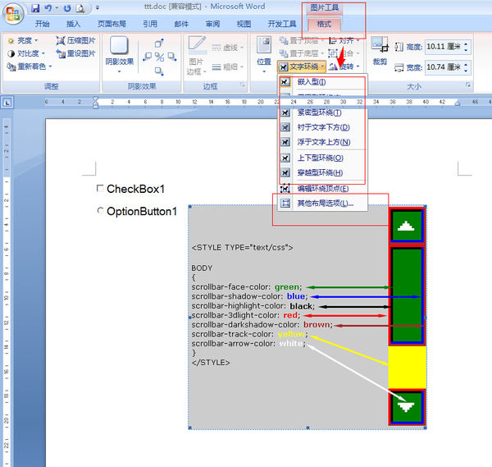Save the document from quick access toolbar
Viewport: 492px width, 467px height.
tap(35, 8)
